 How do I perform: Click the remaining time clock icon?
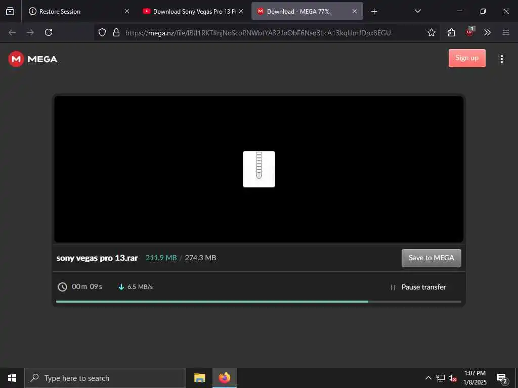(x=62, y=287)
